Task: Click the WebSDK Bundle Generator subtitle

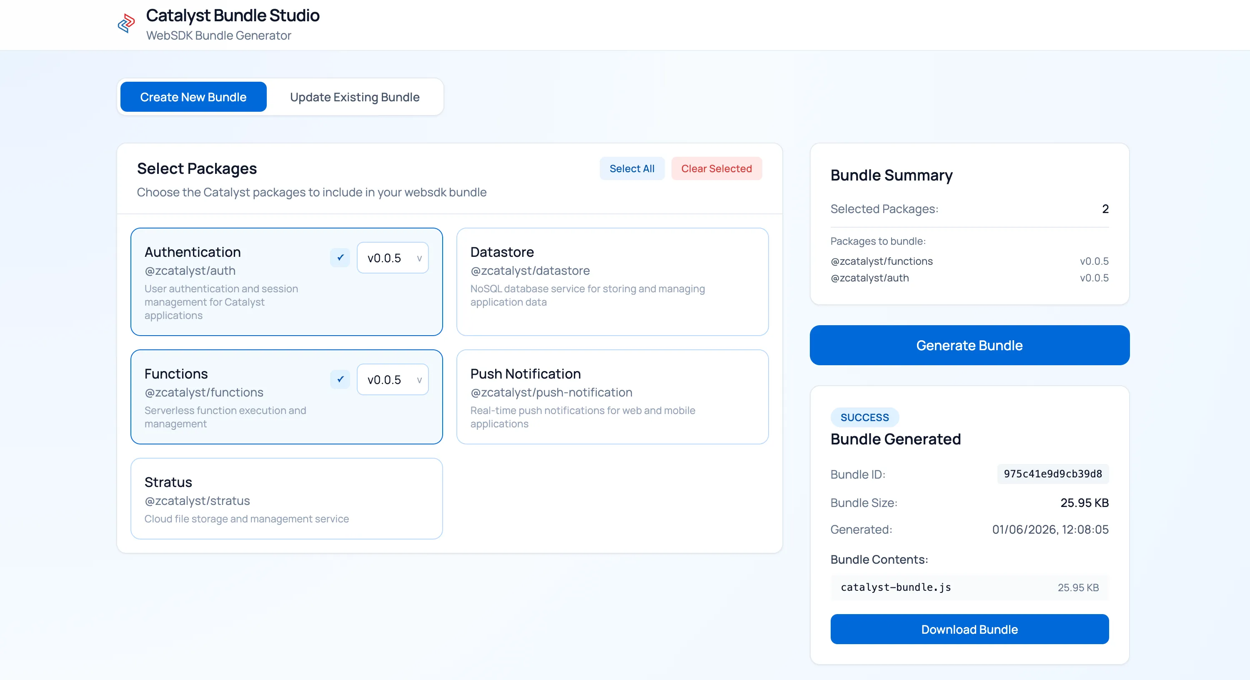Action: pyautogui.click(x=218, y=35)
